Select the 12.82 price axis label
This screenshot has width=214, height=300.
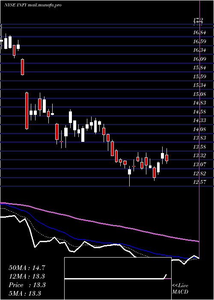point(199,174)
